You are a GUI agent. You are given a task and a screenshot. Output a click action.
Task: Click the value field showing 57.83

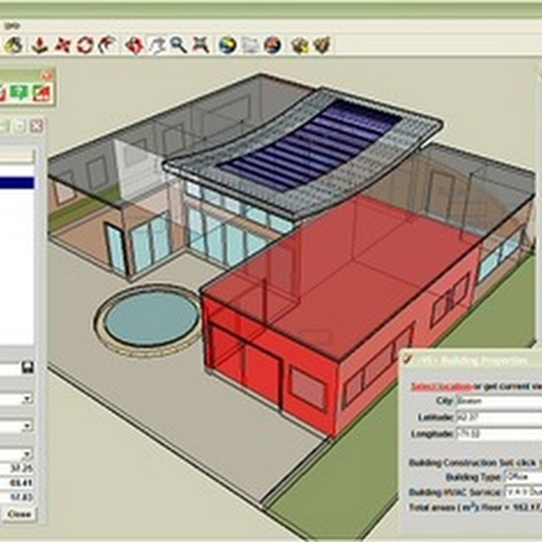click(x=18, y=497)
